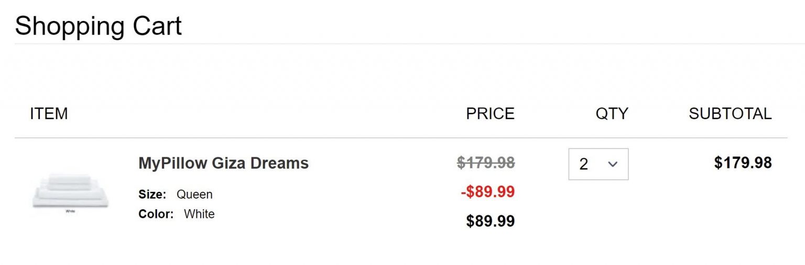Click the Color: label under product name
The width and height of the screenshot is (805, 265).
tap(156, 214)
